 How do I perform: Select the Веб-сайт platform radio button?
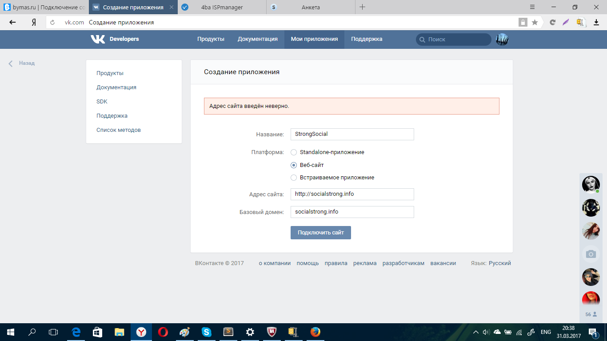coord(294,165)
